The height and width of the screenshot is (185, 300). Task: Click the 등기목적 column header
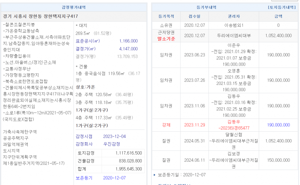click(166, 16)
